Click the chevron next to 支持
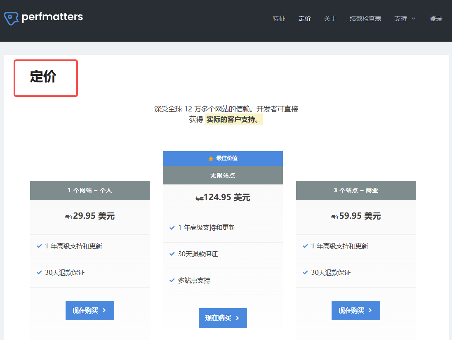 [413, 19]
